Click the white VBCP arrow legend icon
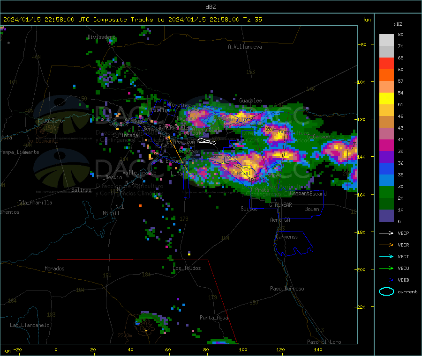 click(386, 233)
